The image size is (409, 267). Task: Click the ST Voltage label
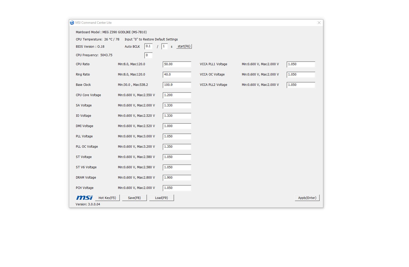[84, 157]
